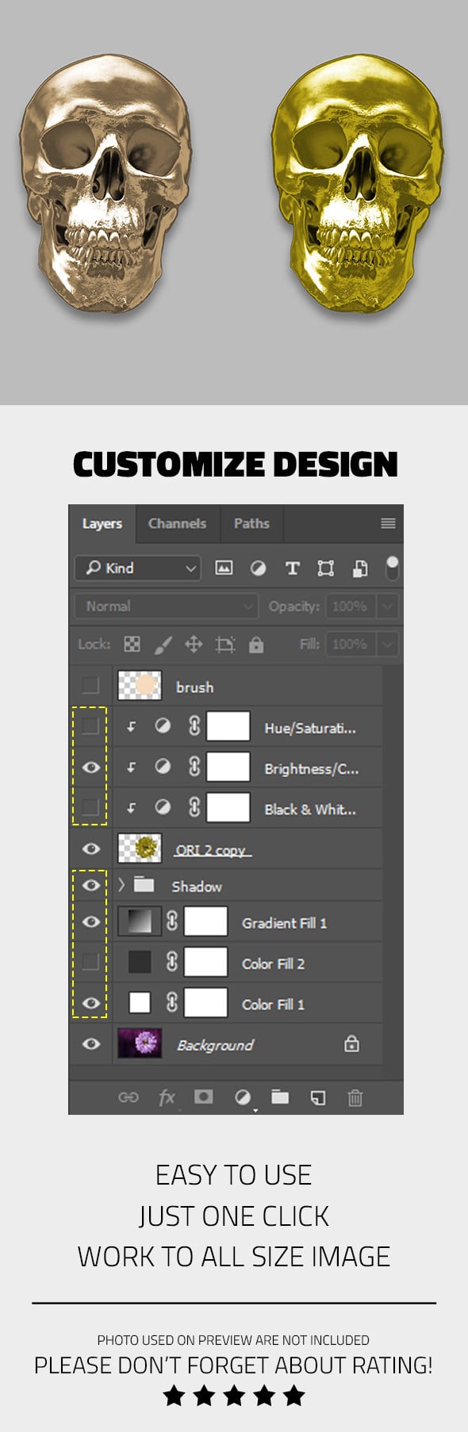The image size is (468, 1432).
Task: Click the add layer mask icon
Action: click(x=204, y=1097)
